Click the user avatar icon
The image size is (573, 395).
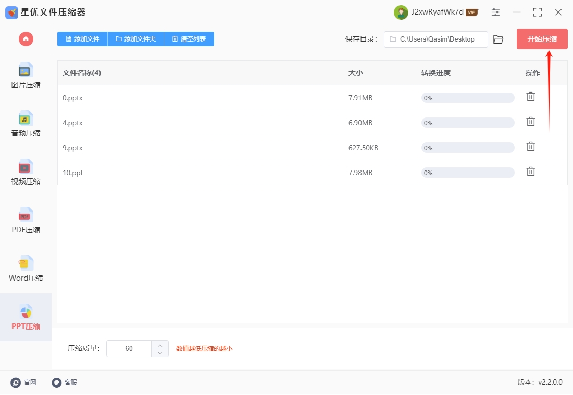[401, 12]
